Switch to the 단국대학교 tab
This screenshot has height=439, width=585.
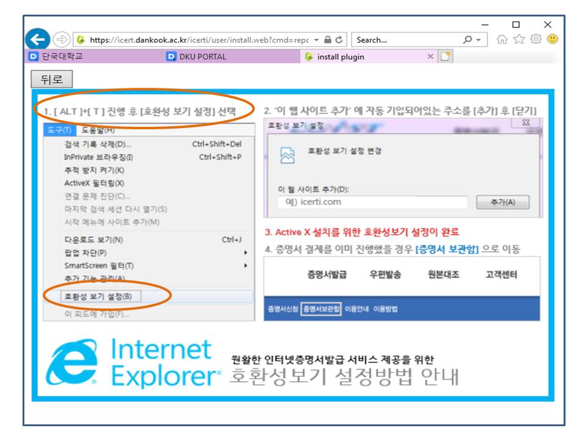point(61,57)
